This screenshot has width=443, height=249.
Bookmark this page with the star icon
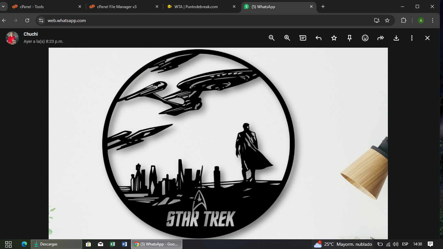387,20
